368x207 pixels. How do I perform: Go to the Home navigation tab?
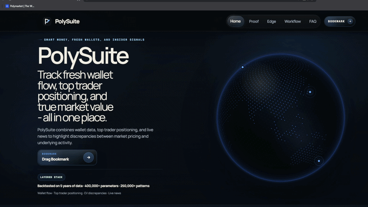tap(236, 21)
